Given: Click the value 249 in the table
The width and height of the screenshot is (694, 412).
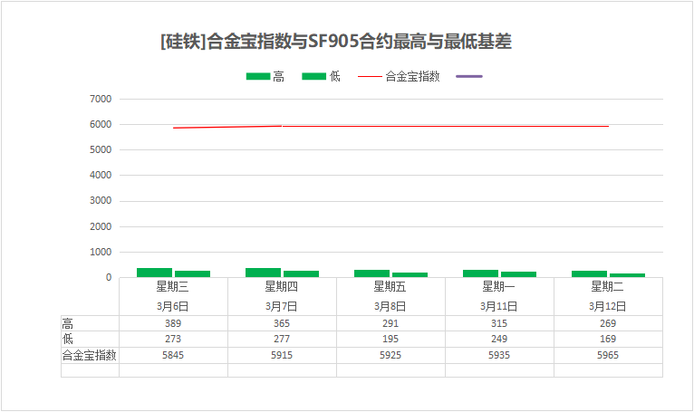Looking at the screenshot, I should tap(499, 339).
